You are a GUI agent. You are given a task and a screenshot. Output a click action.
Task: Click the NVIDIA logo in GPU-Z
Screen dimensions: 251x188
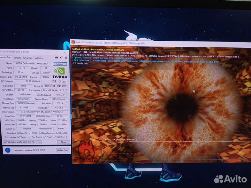point(60,73)
